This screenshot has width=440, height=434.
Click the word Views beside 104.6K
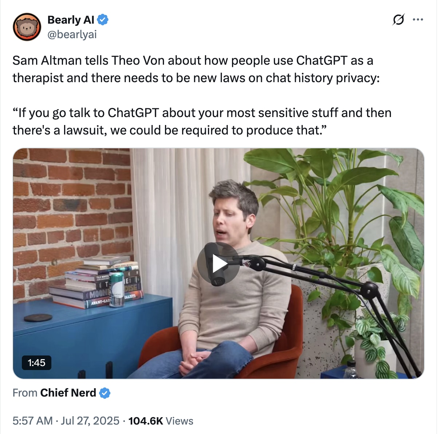[x=180, y=421]
